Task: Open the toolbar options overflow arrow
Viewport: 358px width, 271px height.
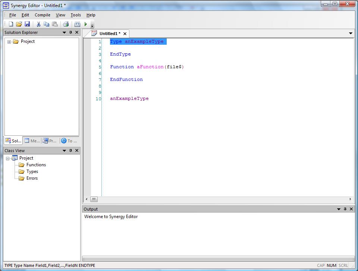Action: coord(92,26)
